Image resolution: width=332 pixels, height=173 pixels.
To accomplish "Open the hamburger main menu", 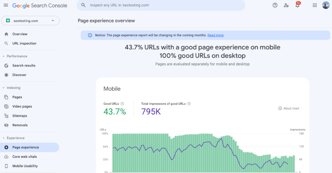I will click(6, 5).
